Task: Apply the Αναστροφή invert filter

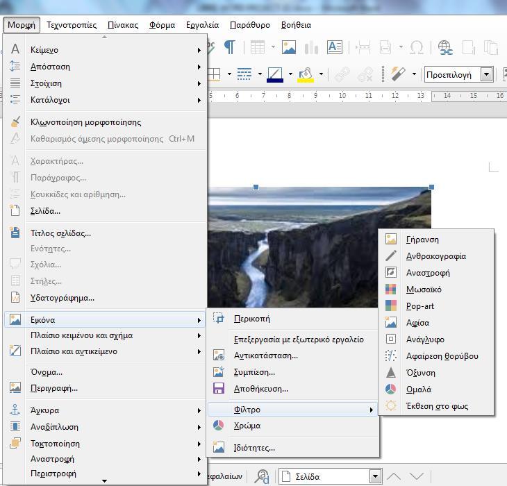Action: (436, 273)
